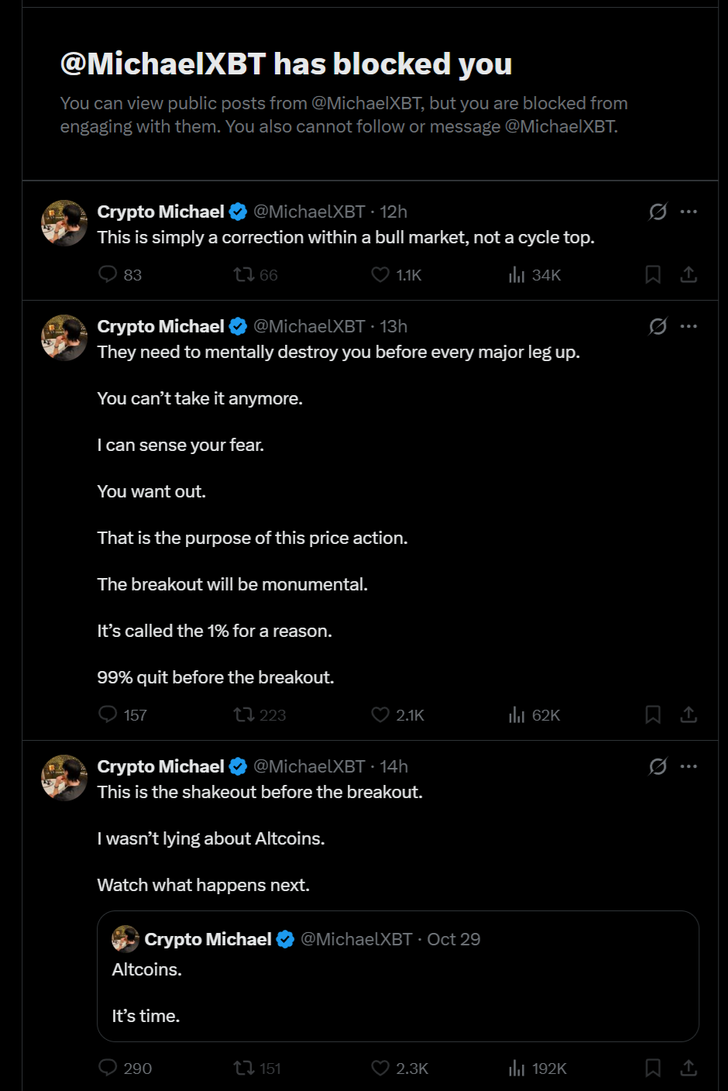The height and width of the screenshot is (1091, 728).
Task: Reply to the 12h correction post
Action: (108, 274)
